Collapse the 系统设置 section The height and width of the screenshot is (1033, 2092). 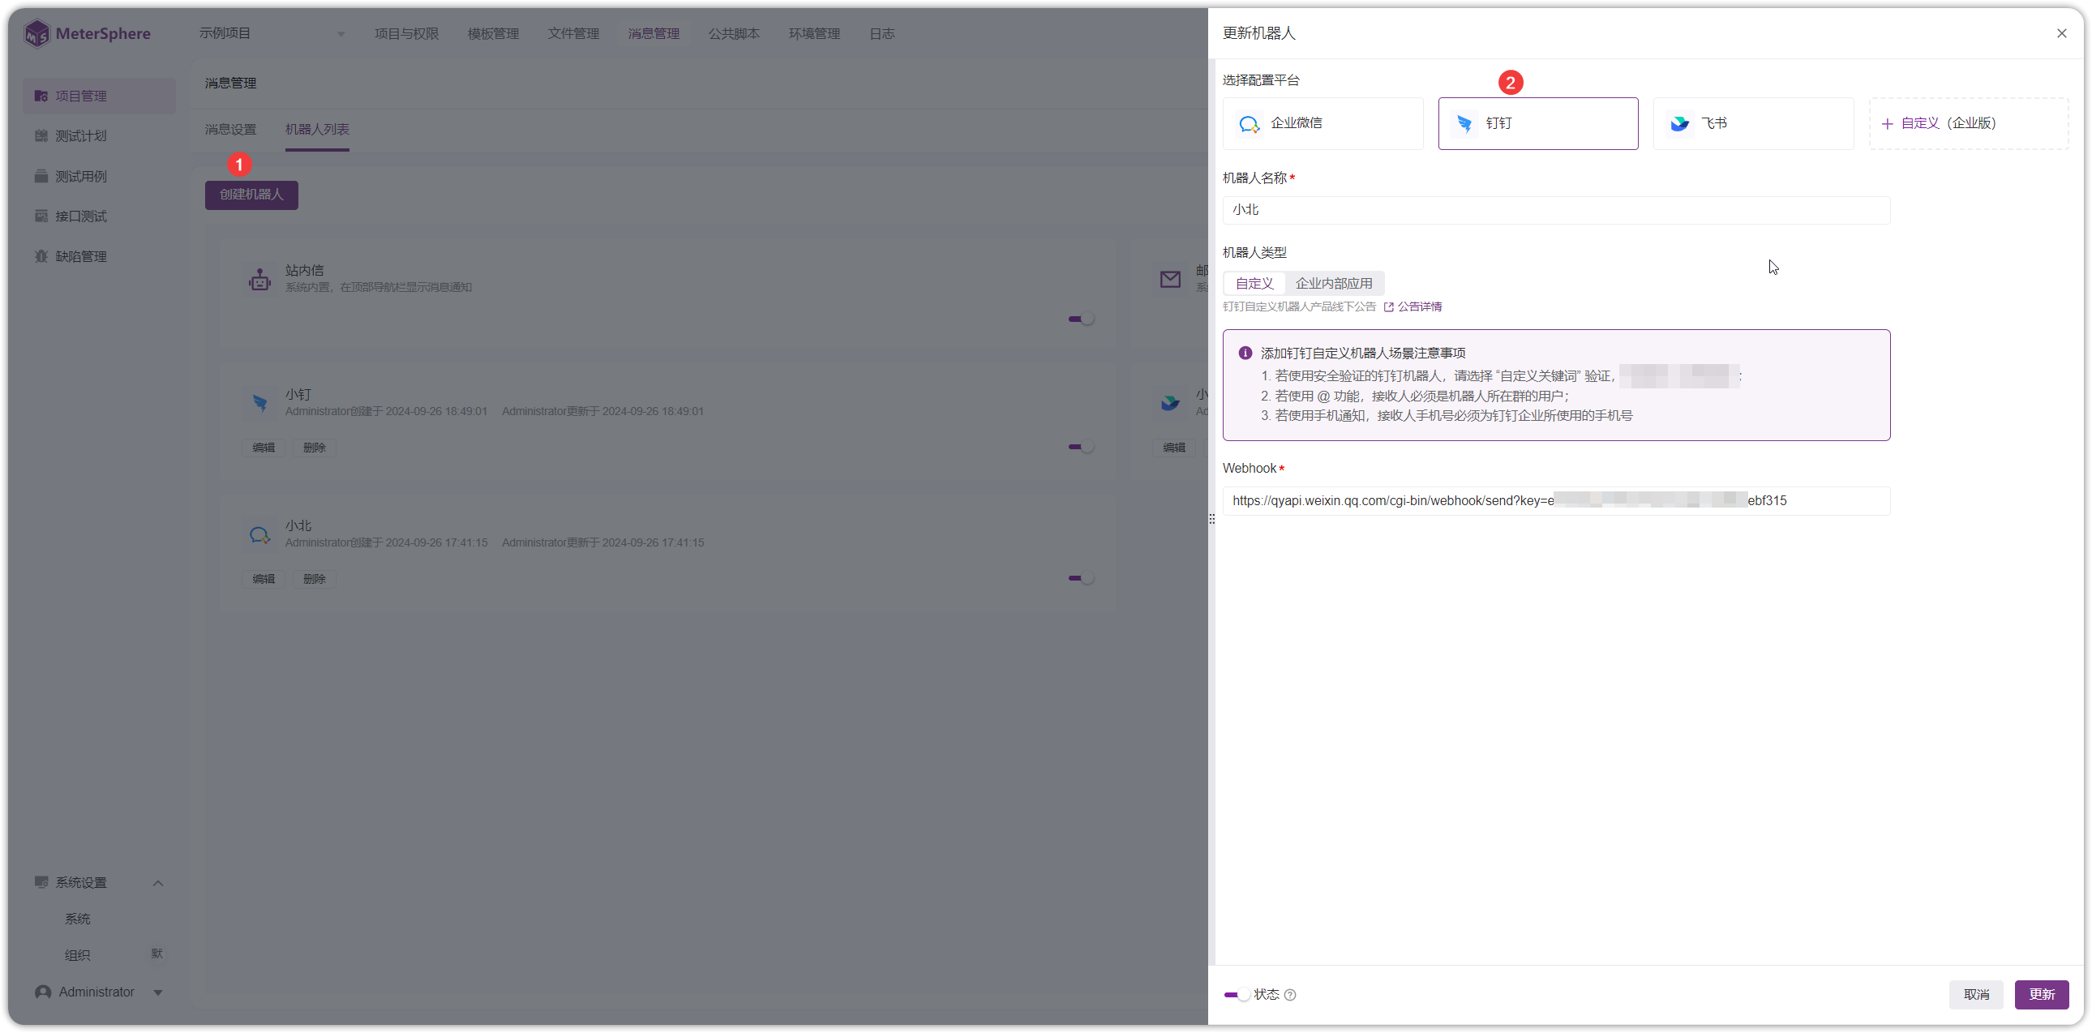pos(158,883)
